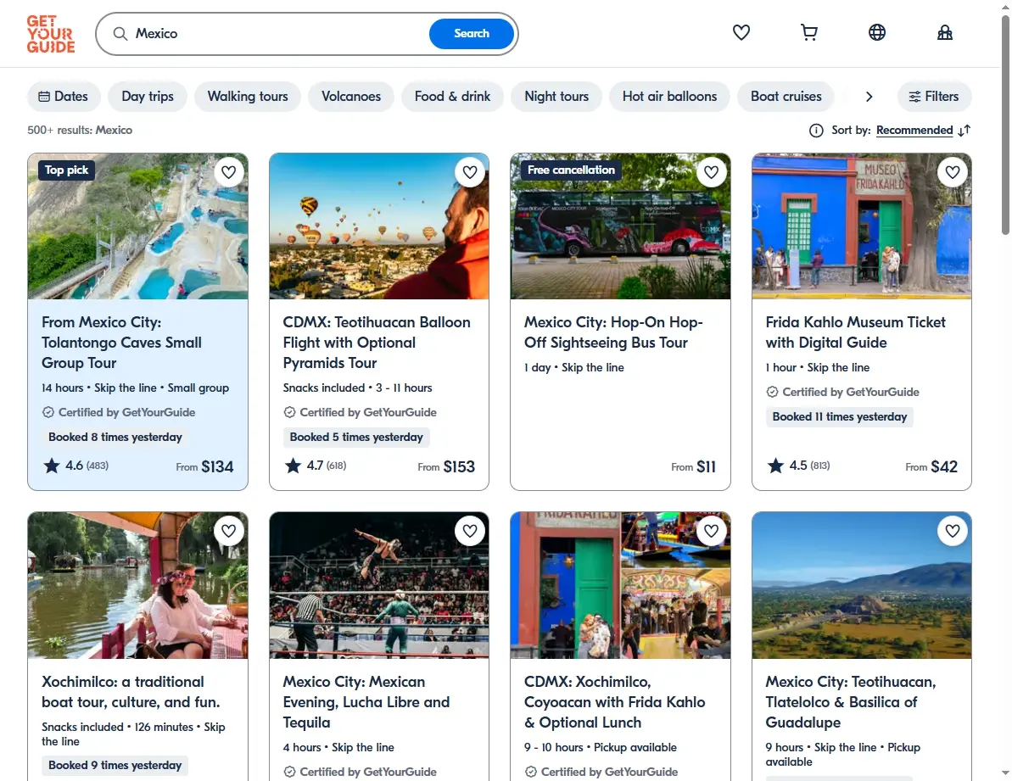The height and width of the screenshot is (781, 1012).
Task: Click the Top pick badge
Action: pos(66,170)
